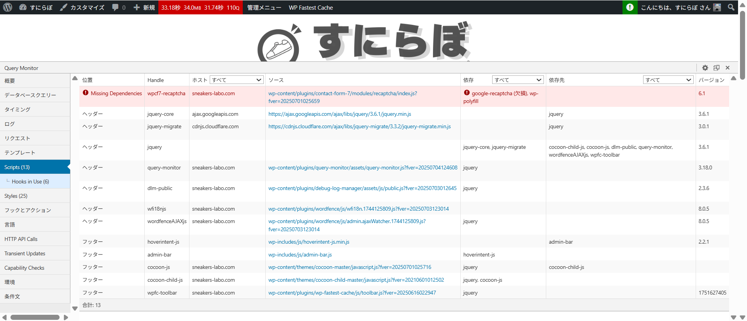
Task: Open the cocoon-master javascript.js link
Action: 350,267
